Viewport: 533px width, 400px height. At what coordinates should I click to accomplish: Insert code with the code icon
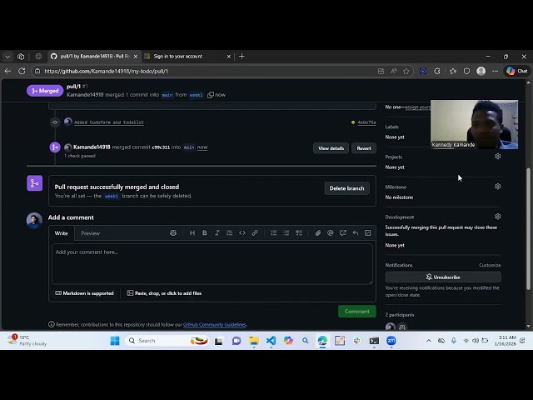click(242, 233)
